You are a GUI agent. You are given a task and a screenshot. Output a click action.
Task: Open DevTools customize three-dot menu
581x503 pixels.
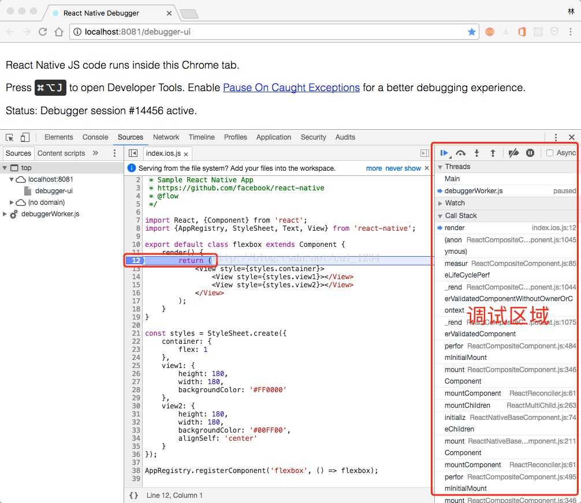pos(556,137)
